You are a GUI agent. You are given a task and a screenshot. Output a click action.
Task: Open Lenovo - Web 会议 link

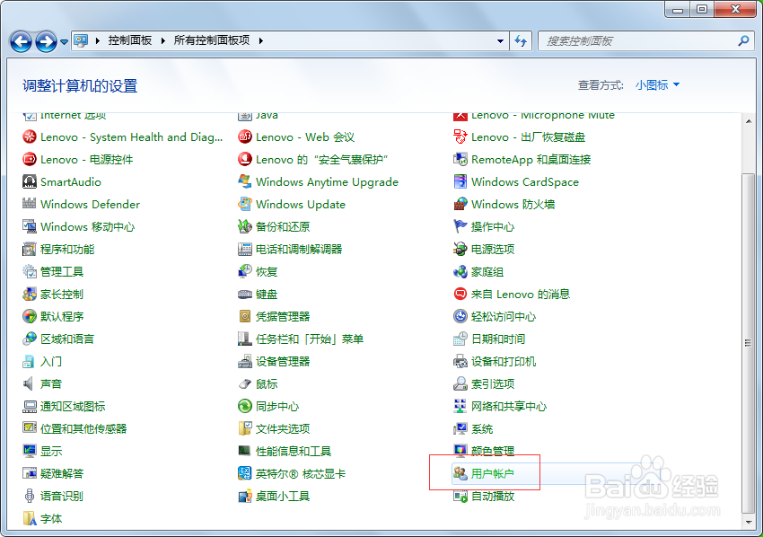coord(305,137)
